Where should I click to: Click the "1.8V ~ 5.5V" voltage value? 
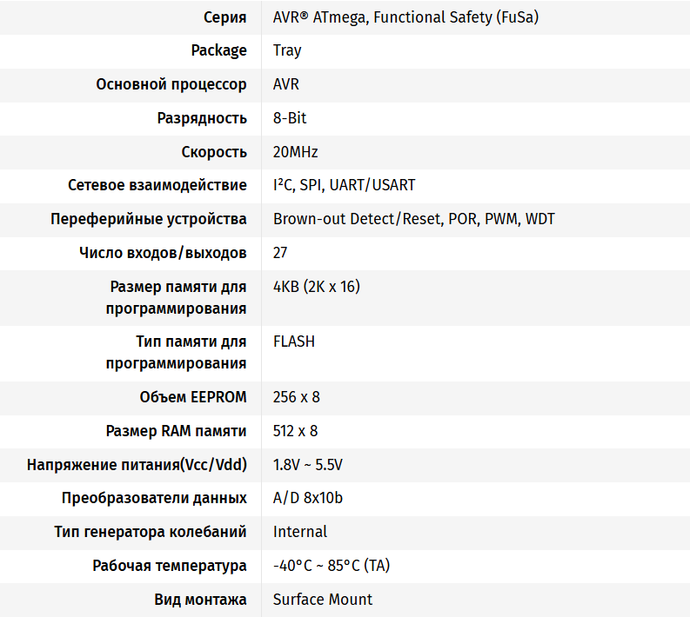[308, 465]
